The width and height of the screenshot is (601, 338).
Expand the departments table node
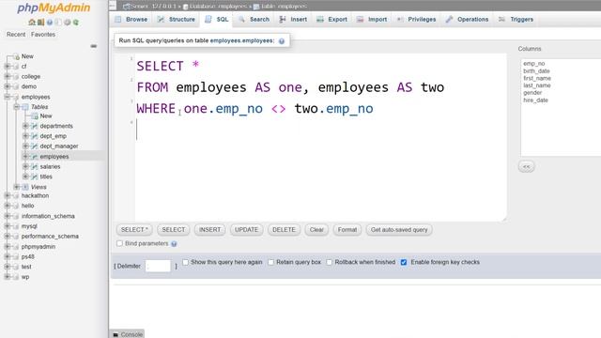point(25,126)
